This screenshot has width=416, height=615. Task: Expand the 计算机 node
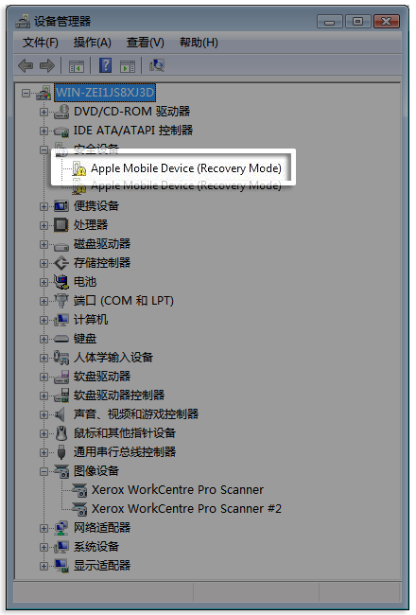coord(43,320)
